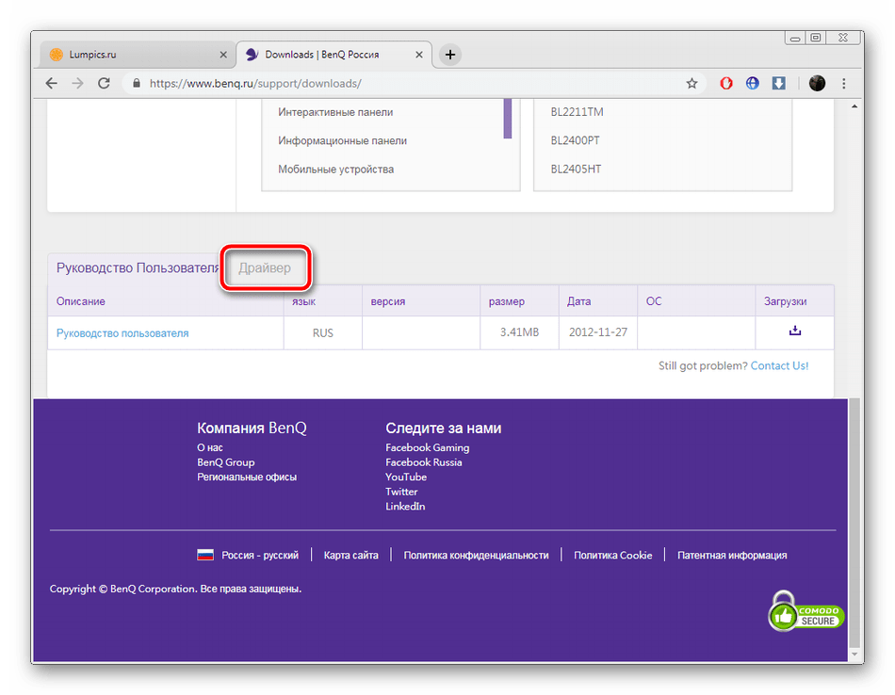This screenshot has width=895, height=695.
Task: Click the address bar URL field
Action: (405, 83)
